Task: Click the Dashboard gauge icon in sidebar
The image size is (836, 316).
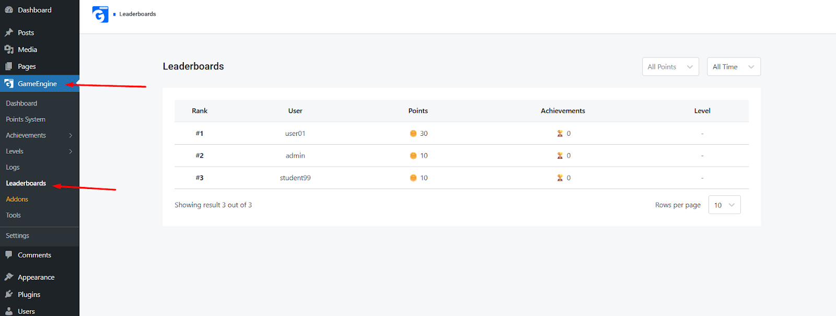Action: [9, 10]
